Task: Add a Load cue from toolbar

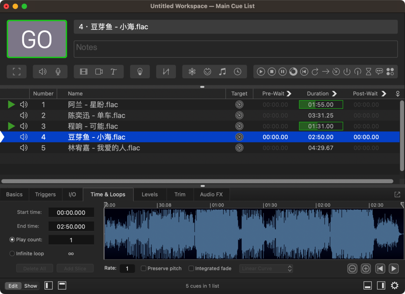Action: tap(293, 72)
